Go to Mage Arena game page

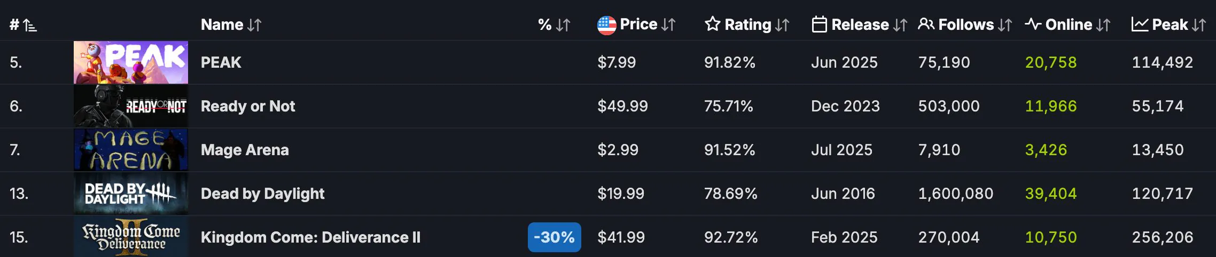click(x=244, y=150)
